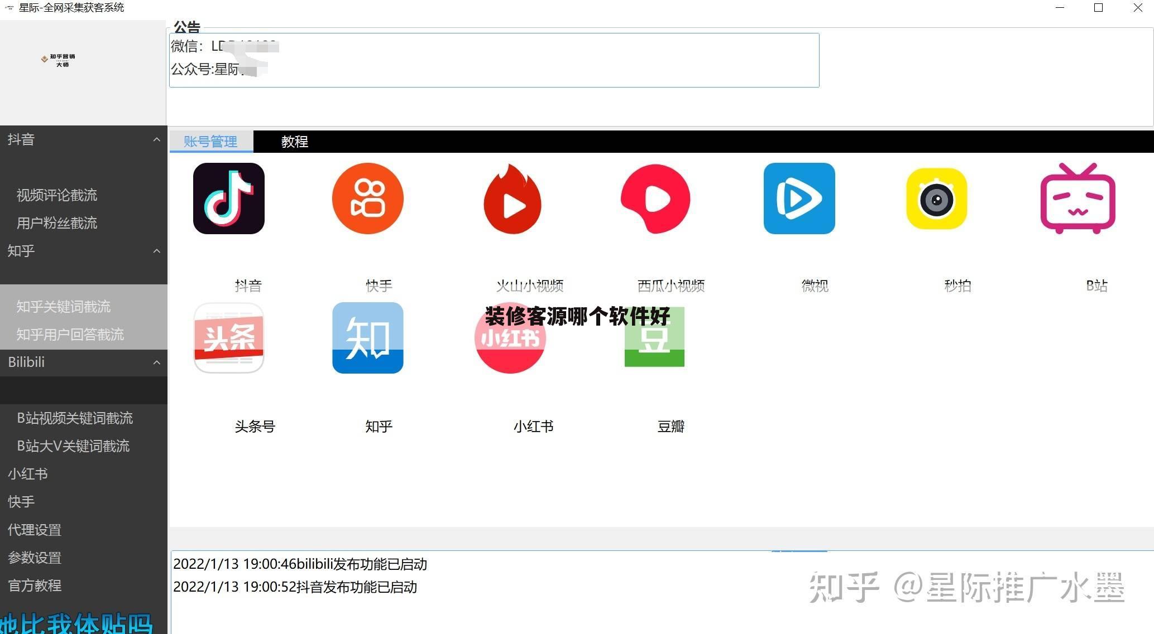Click the log line about 抖音发布功能已启动
Viewport: 1154px width, 634px height.
coord(295,587)
